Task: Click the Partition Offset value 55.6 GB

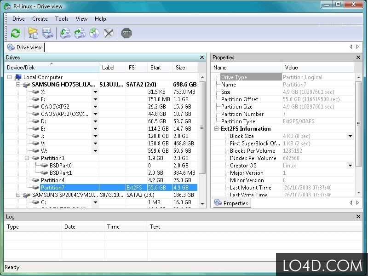Action: 311,99
